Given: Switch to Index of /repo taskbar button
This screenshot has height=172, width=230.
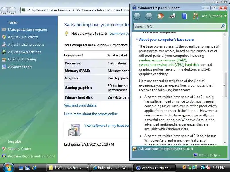Looking at the screenshot, I should 111,168.
